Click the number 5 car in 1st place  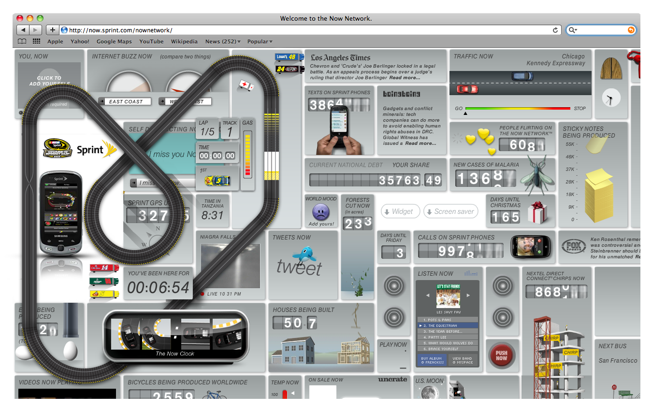tap(217, 181)
